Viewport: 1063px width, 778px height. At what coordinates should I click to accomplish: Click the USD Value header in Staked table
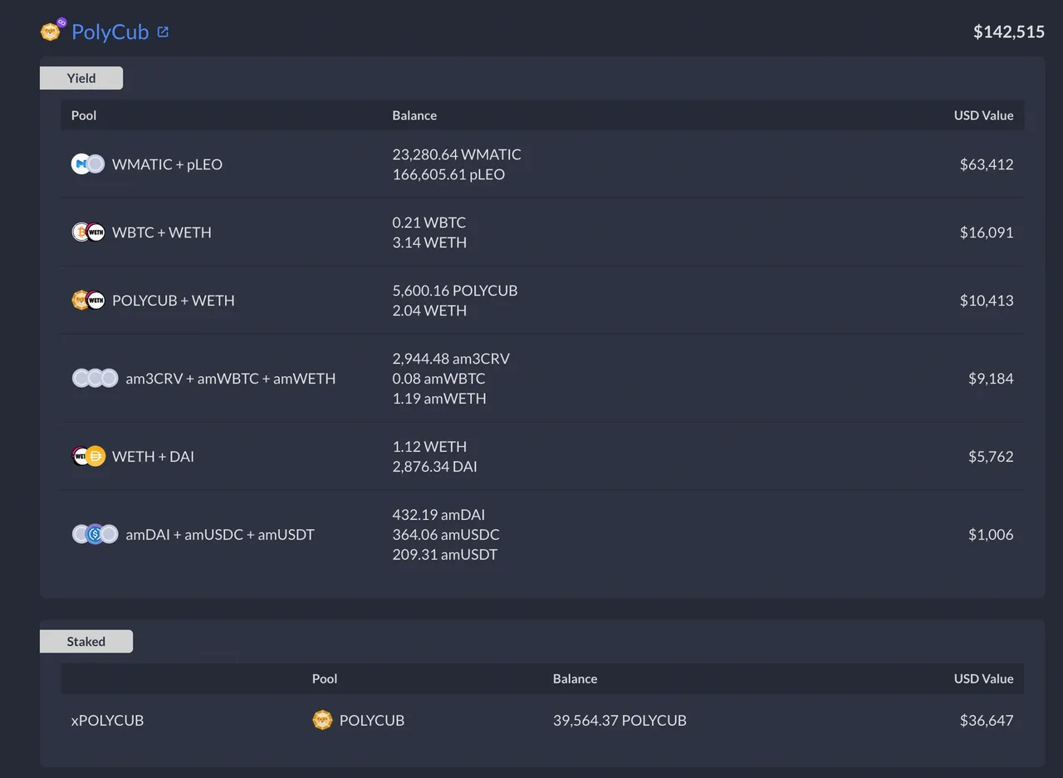click(x=983, y=678)
